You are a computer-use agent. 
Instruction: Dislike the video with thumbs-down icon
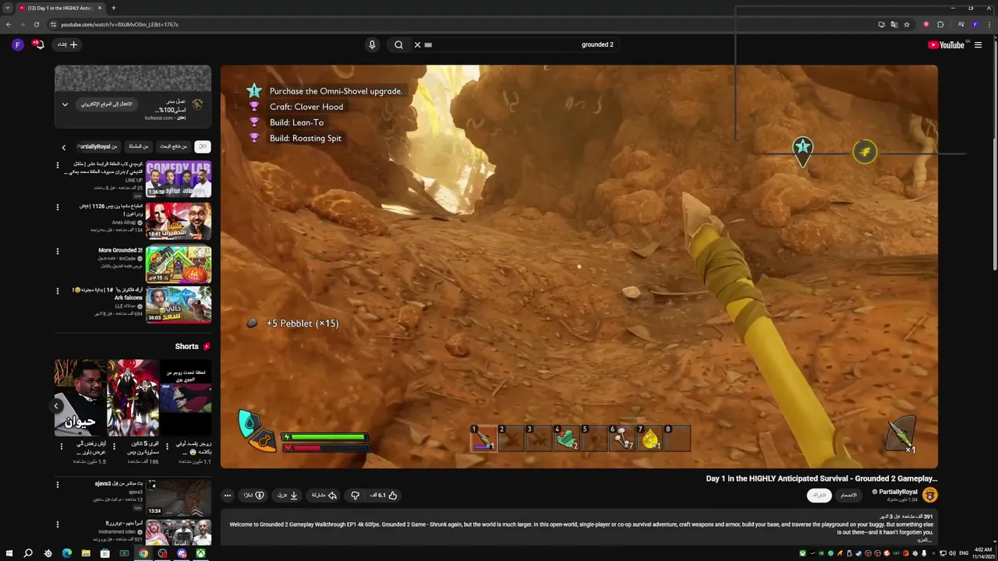point(355,495)
